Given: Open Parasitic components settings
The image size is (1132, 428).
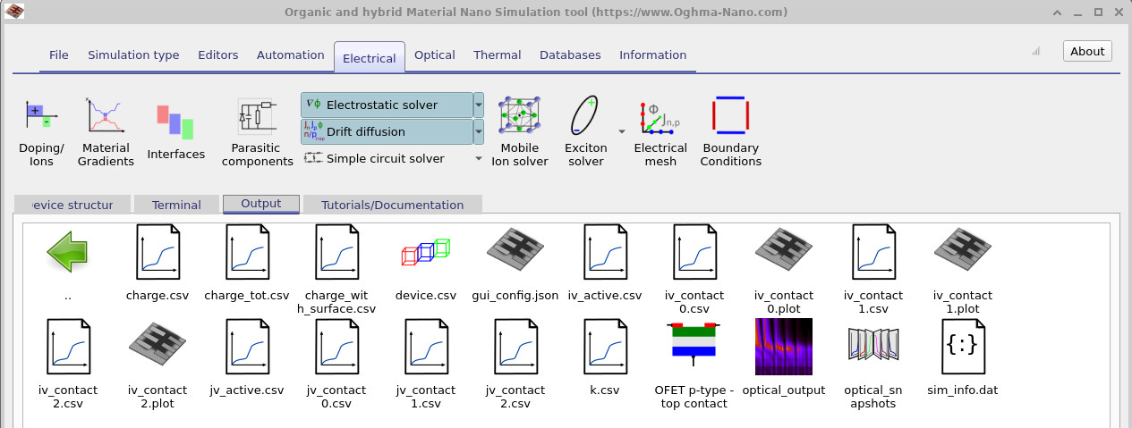Looking at the screenshot, I should click(257, 132).
